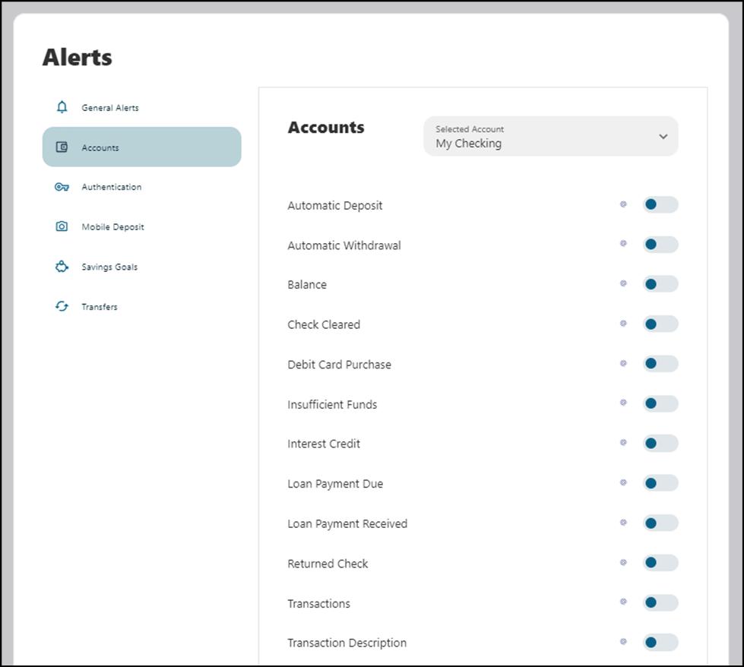This screenshot has width=744, height=667.
Task: Toggle the Transaction Description alert
Action: [660, 643]
